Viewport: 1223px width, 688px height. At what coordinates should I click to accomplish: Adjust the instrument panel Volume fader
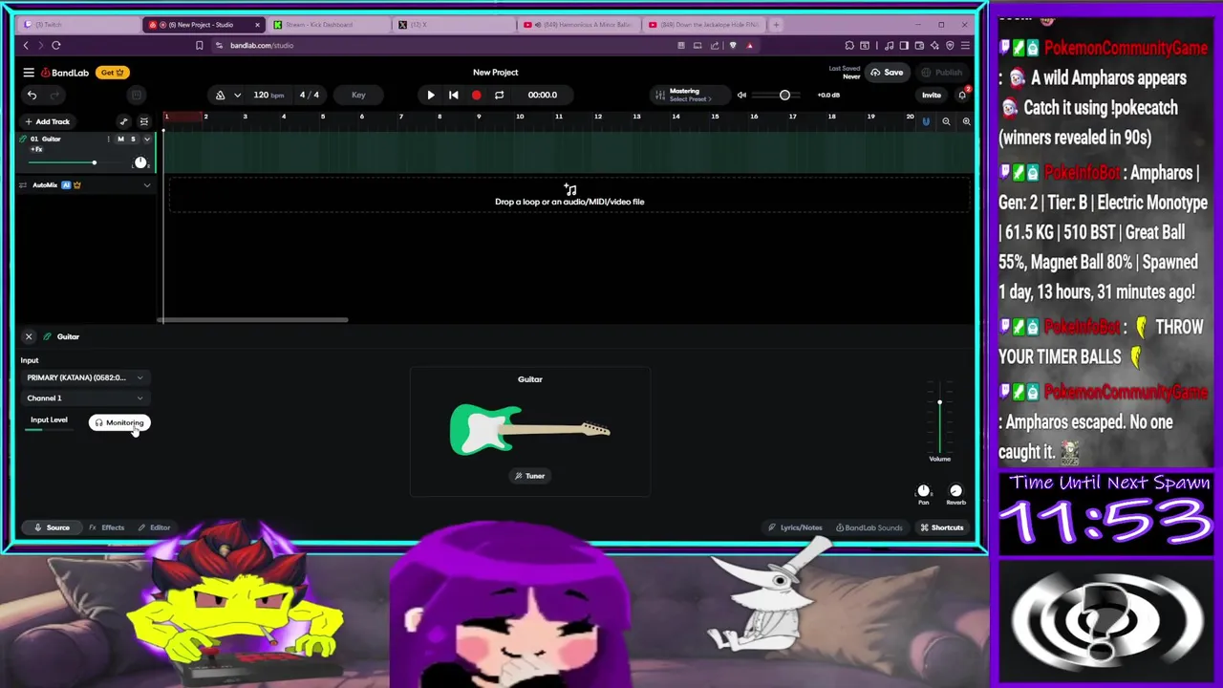point(939,420)
